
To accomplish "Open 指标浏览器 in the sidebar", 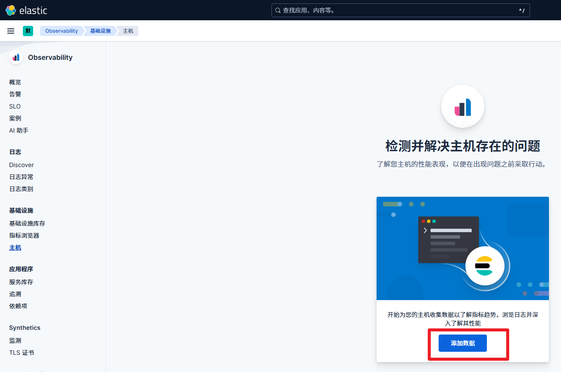I will coord(24,236).
